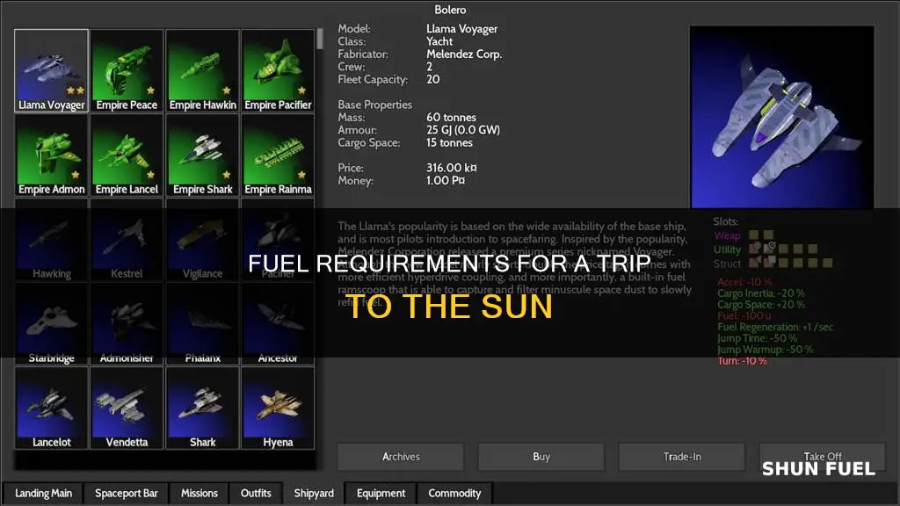Viewport: 900px width, 506px height.
Task: Switch to the Spaceport Bar tab
Action: tap(127, 494)
